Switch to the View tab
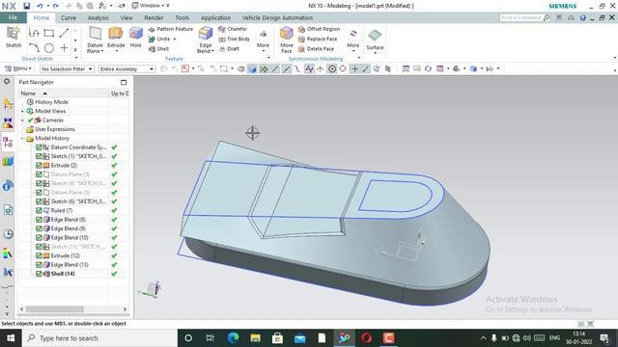The width and height of the screenshot is (618, 347). [126, 17]
